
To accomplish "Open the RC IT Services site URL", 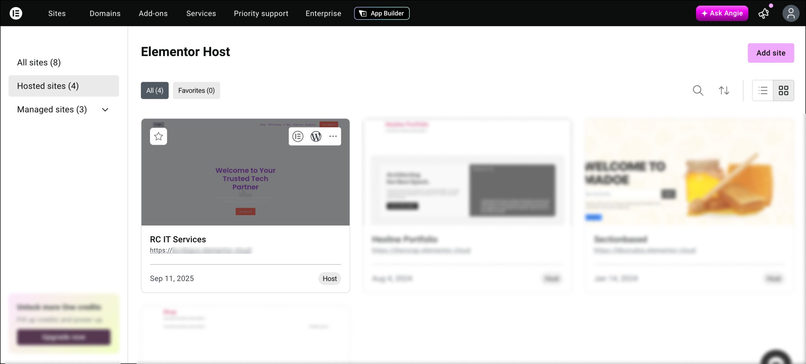I will (201, 250).
